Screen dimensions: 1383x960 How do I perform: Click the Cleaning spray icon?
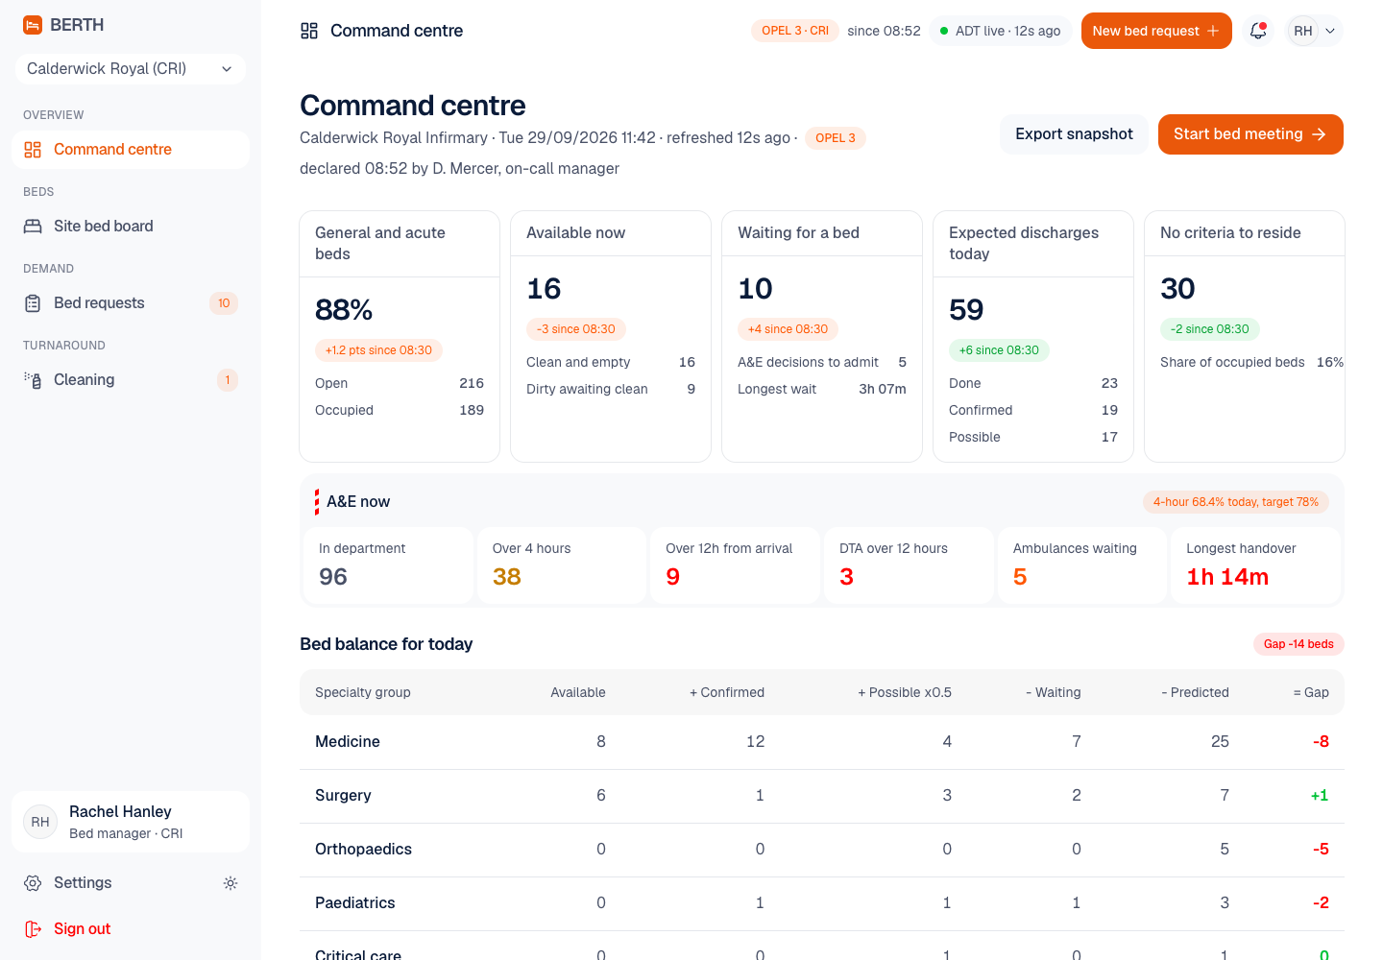[33, 380]
